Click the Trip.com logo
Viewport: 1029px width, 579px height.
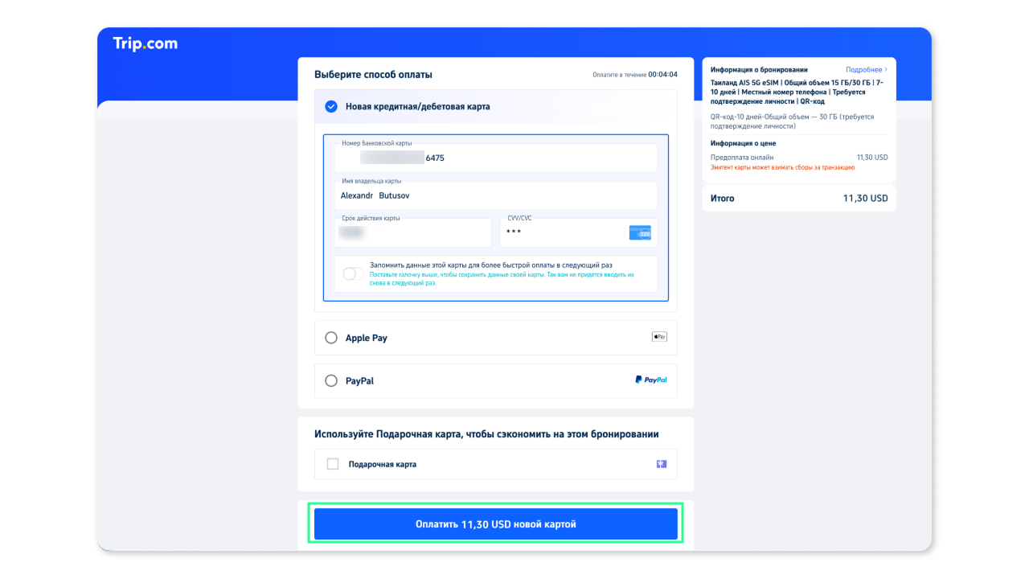click(x=145, y=43)
